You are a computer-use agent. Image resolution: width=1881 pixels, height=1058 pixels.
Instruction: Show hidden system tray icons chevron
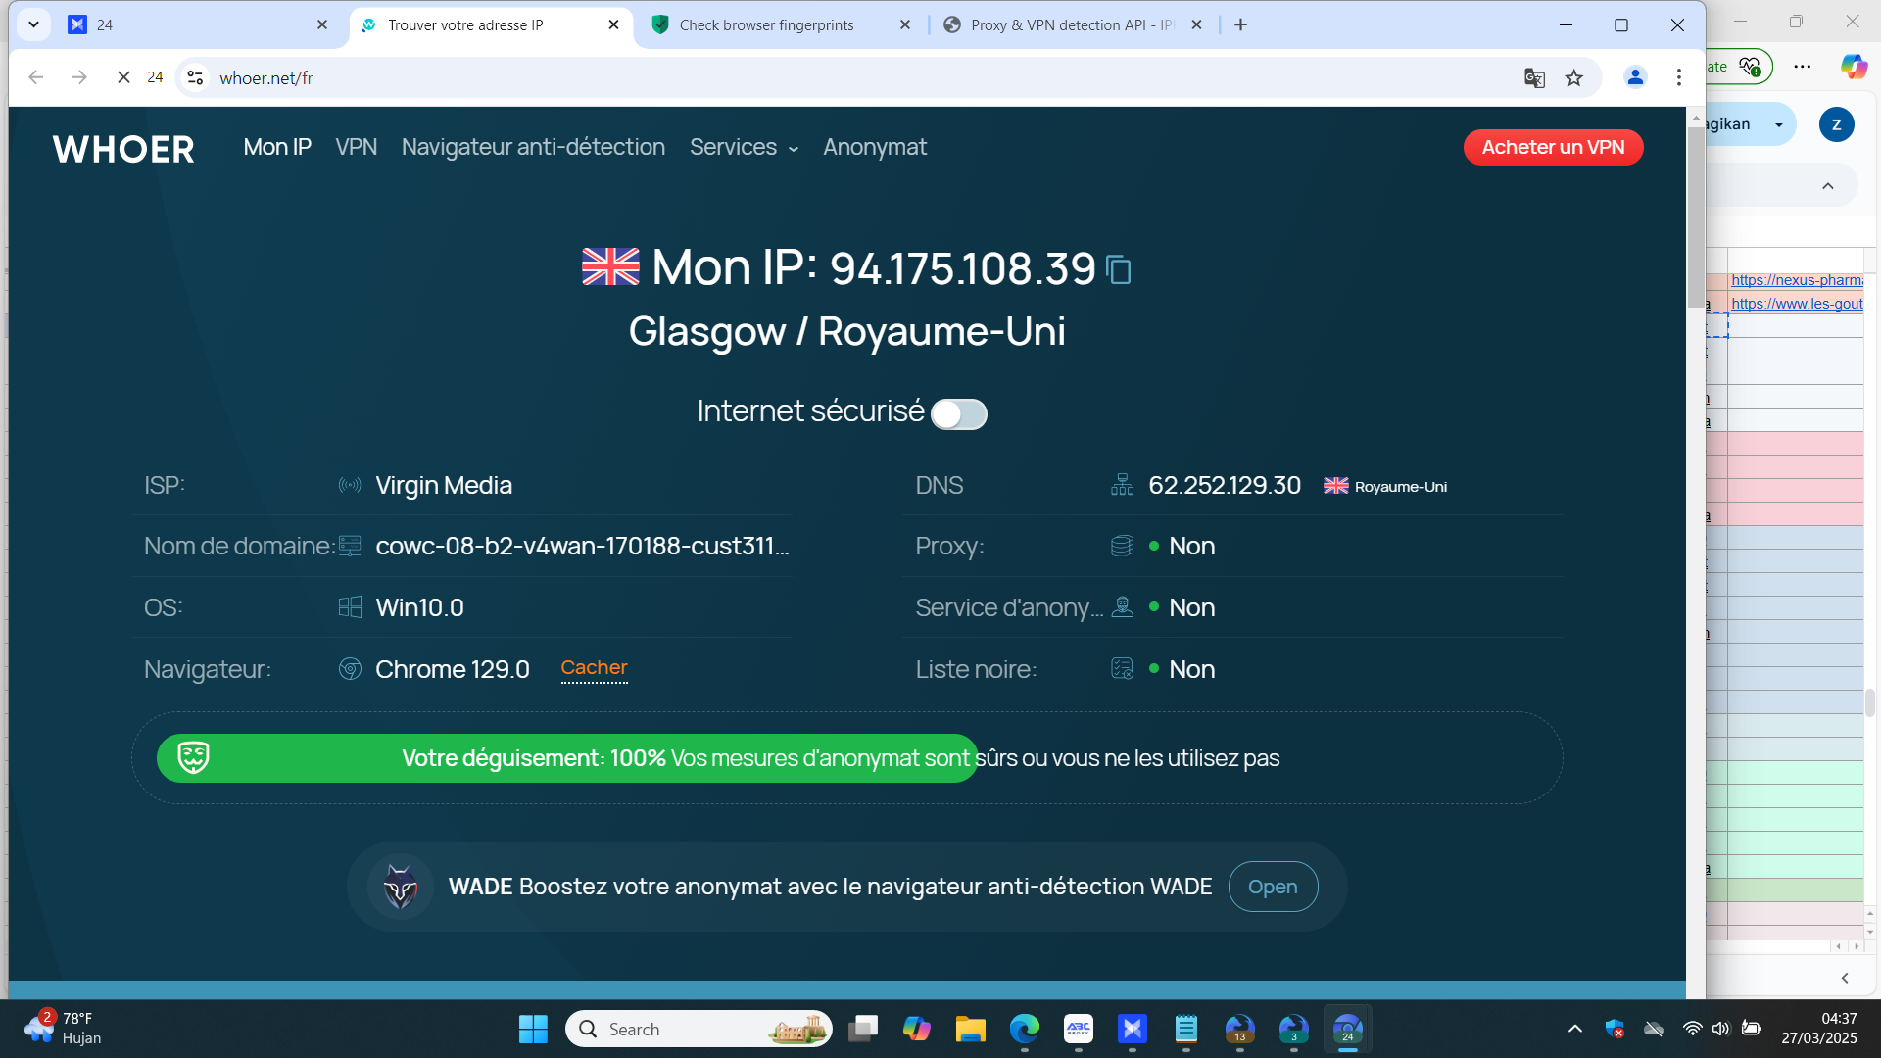(x=1574, y=1029)
